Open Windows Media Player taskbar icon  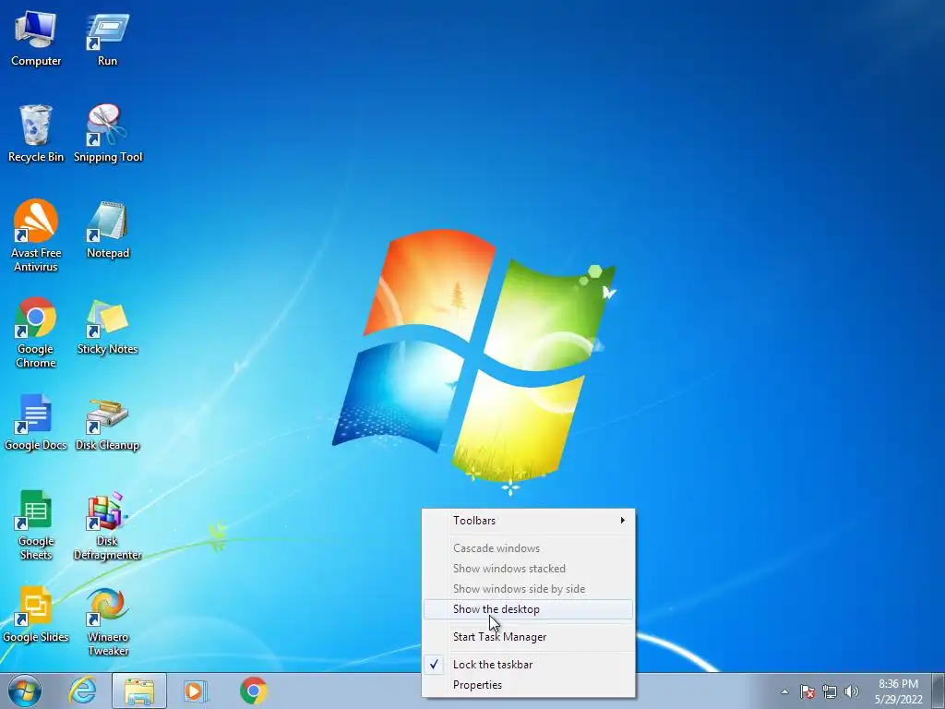pos(195,691)
